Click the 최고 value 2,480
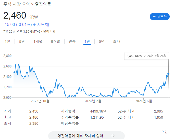Viewport: 174px width, 139px height. pyautogui.click(x=34, y=117)
